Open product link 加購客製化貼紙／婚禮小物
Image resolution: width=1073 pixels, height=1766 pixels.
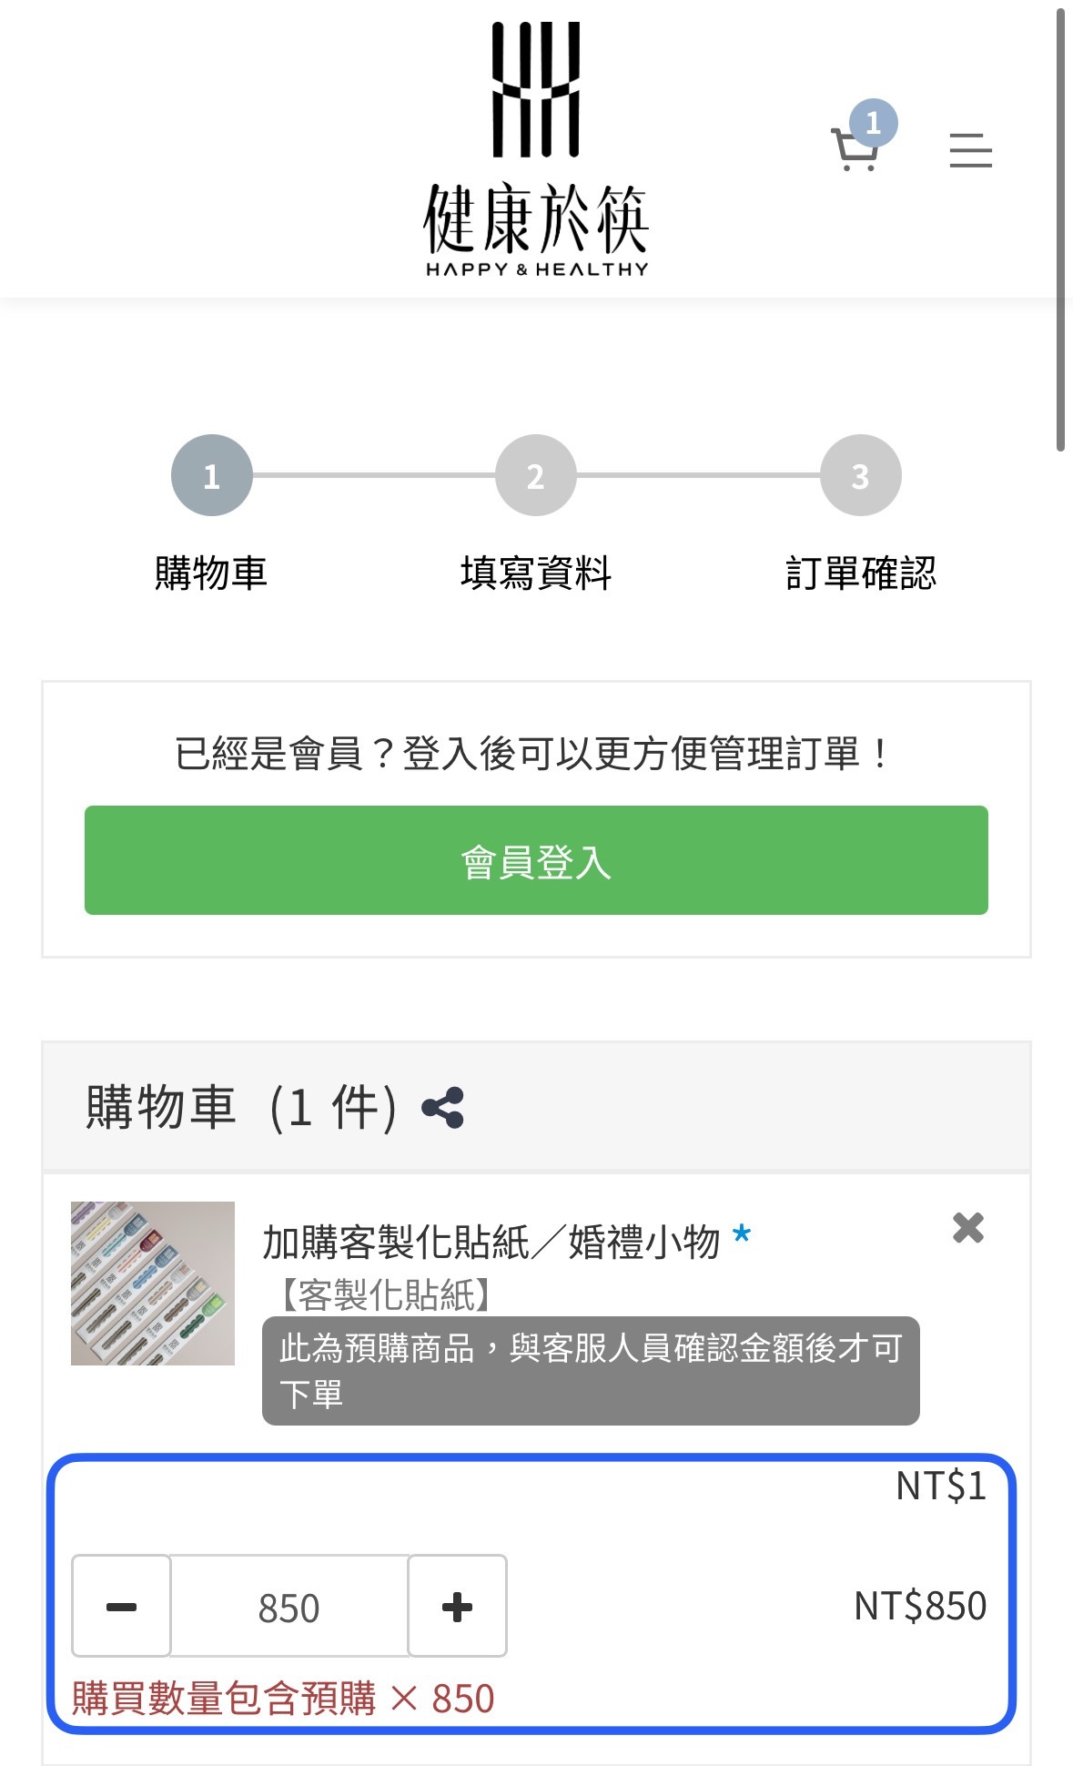(x=491, y=1243)
